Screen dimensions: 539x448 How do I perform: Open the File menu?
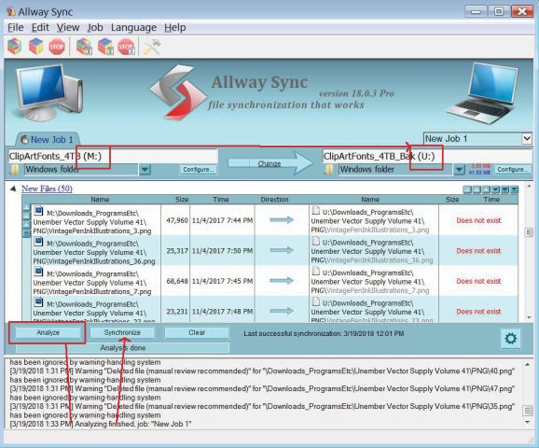[x=16, y=27]
